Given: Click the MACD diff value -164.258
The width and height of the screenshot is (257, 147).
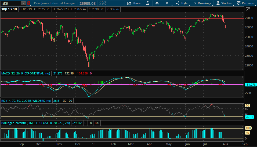Looking at the screenshot, I should coord(82,73).
